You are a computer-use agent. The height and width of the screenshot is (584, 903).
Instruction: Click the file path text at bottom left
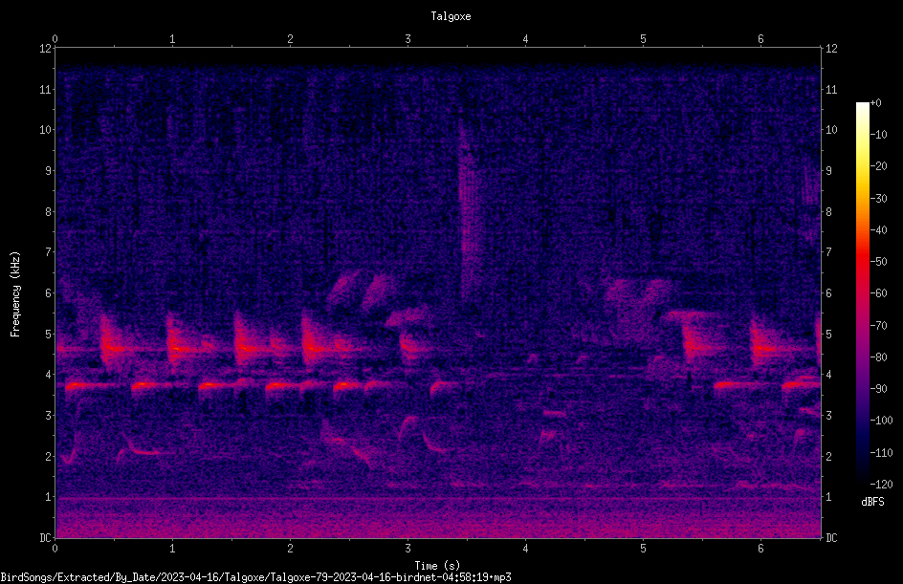click(255, 577)
